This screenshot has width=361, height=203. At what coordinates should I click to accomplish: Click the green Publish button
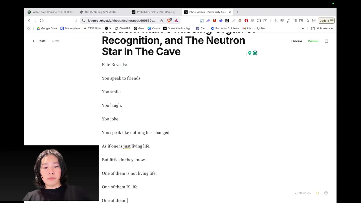(313, 41)
